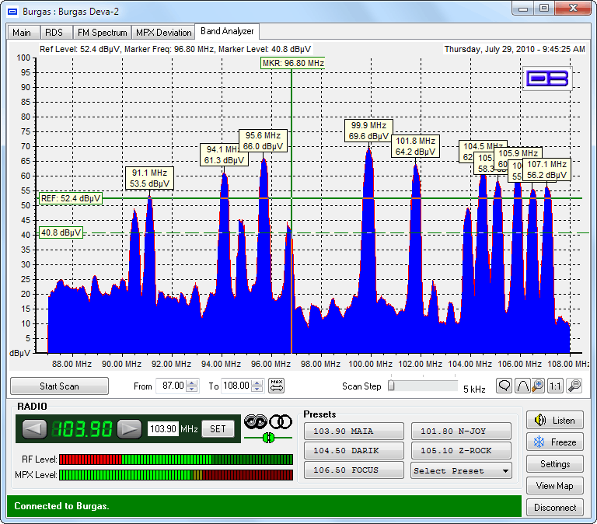Toggle Freeze on the display

[554, 442]
